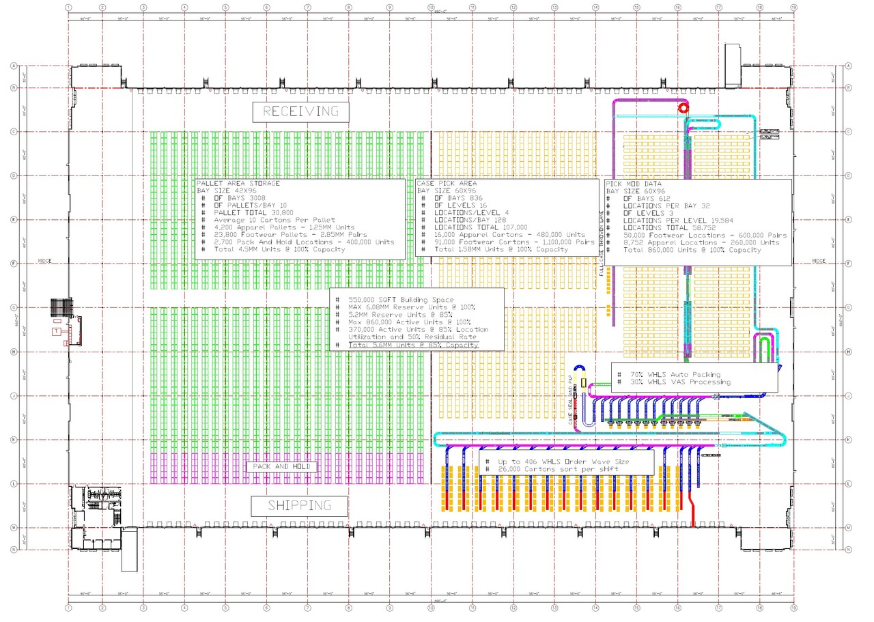This screenshot has height=622, width=874.
Task: Click the PACK AND HOLD label box
Action: (x=282, y=466)
